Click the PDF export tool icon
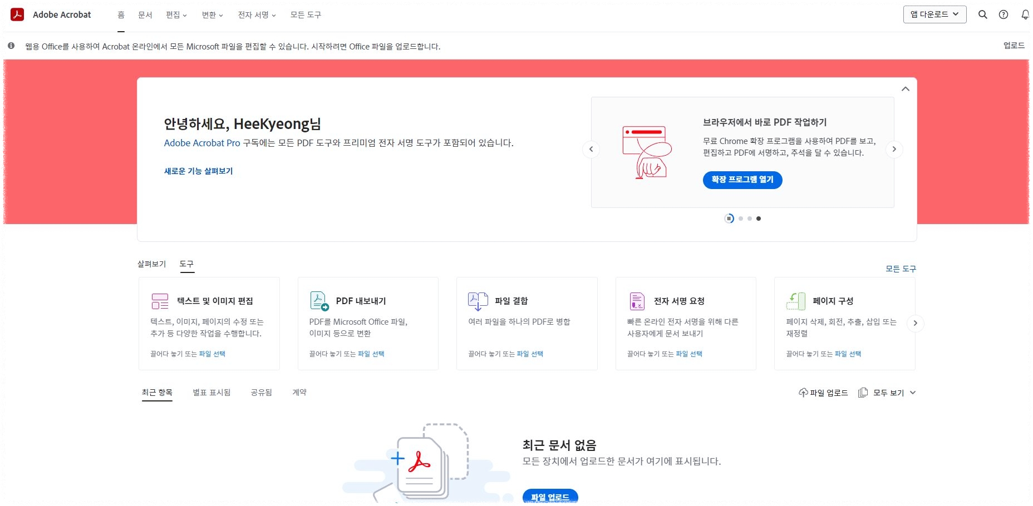This screenshot has width=1033, height=506. 319,301
